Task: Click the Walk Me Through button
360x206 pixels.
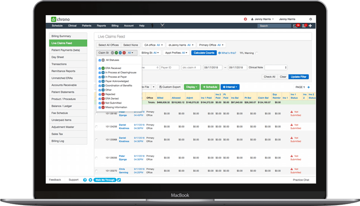Action: 105,180
